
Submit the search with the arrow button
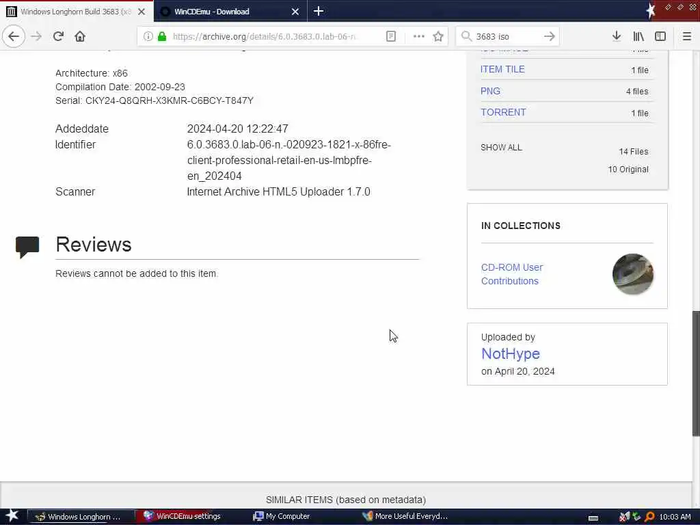point(550,37)
